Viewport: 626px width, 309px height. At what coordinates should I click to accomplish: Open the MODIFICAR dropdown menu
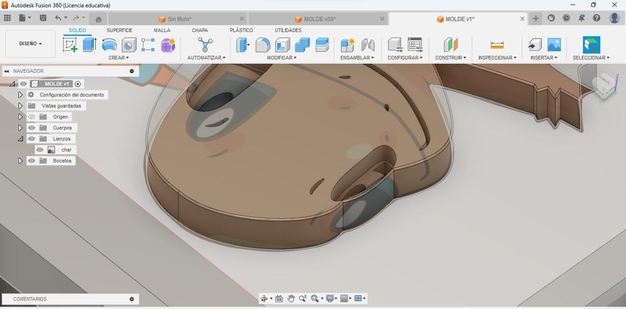(x=282, y=58)
